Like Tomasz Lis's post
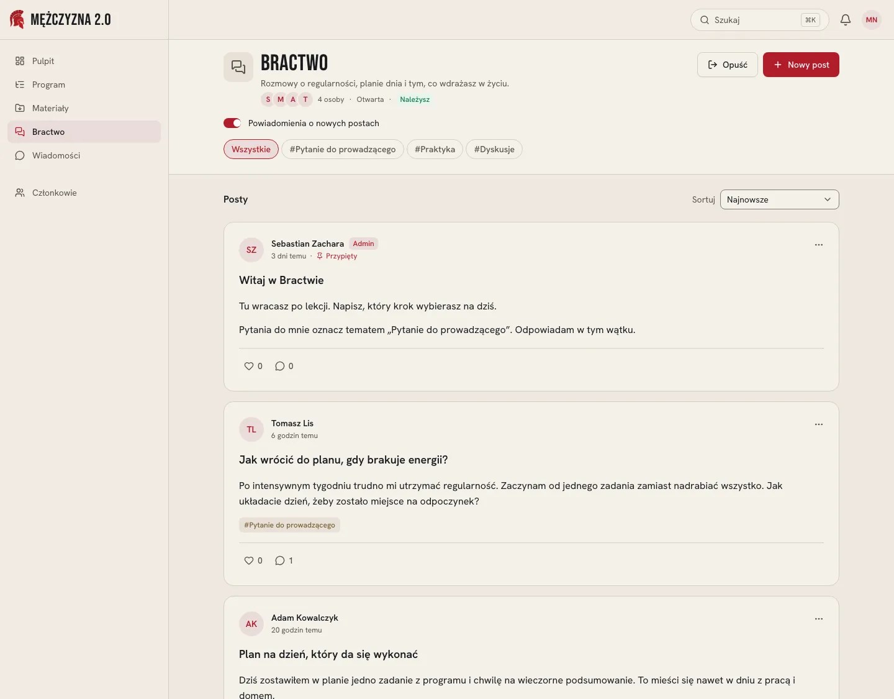This screenshot has height=699, width=894. 253,560
